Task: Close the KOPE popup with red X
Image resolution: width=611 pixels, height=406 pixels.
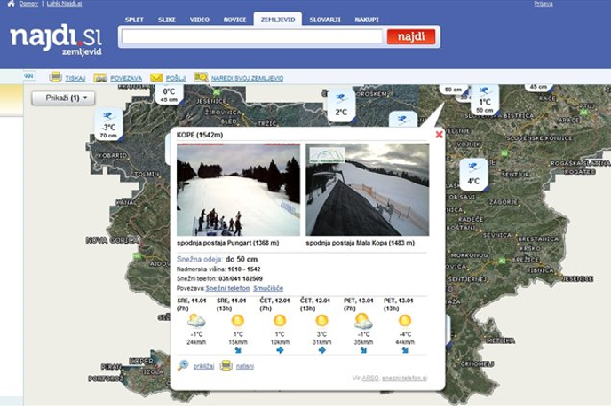Action: (439, 134)
